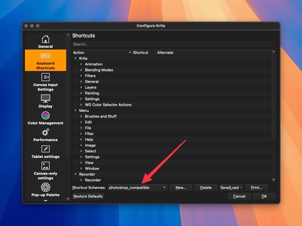The image size is (302, 226).
Task: Expand the Brushes and Stuff group
Action: 81,116
